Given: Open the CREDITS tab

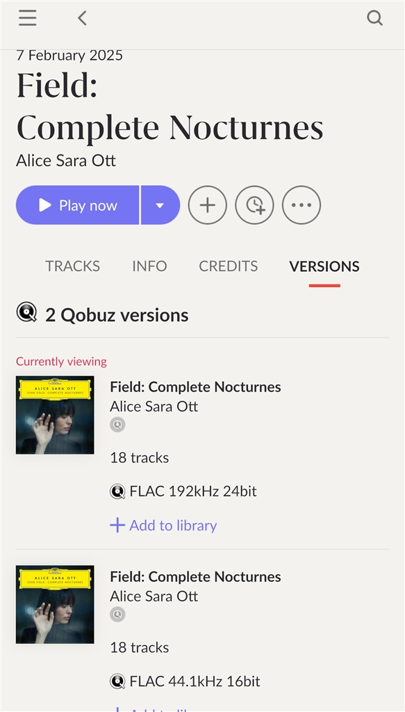Looking at the screenshot, I should (228, 266).
